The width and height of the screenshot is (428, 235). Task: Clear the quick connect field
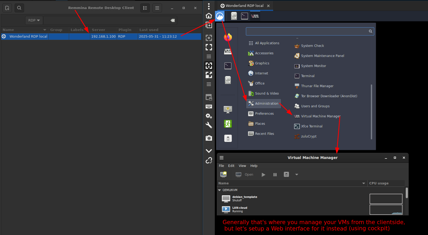pyautogui.click(x=173, y=20)
